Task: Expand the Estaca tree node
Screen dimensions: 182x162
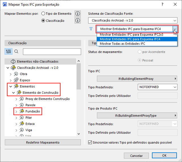Action: pos(16,124)
